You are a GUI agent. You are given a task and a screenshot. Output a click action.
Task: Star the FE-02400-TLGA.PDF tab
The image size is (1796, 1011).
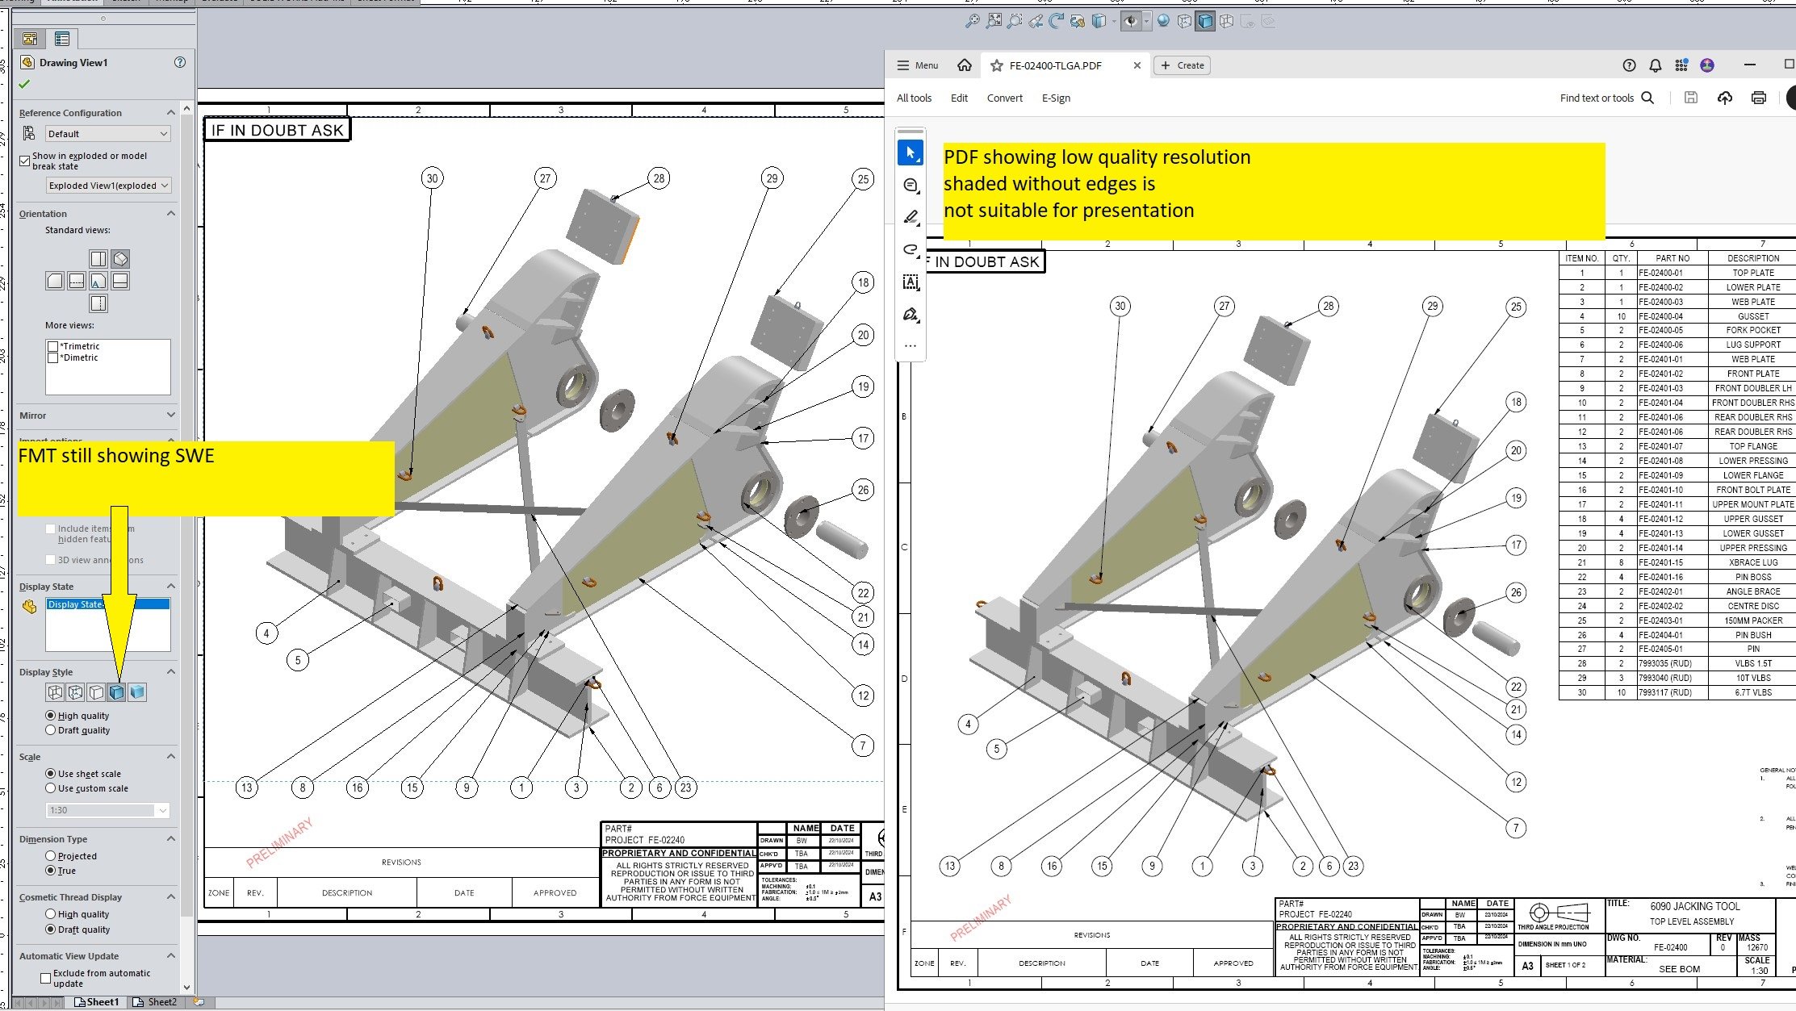(x=996, y=65)
